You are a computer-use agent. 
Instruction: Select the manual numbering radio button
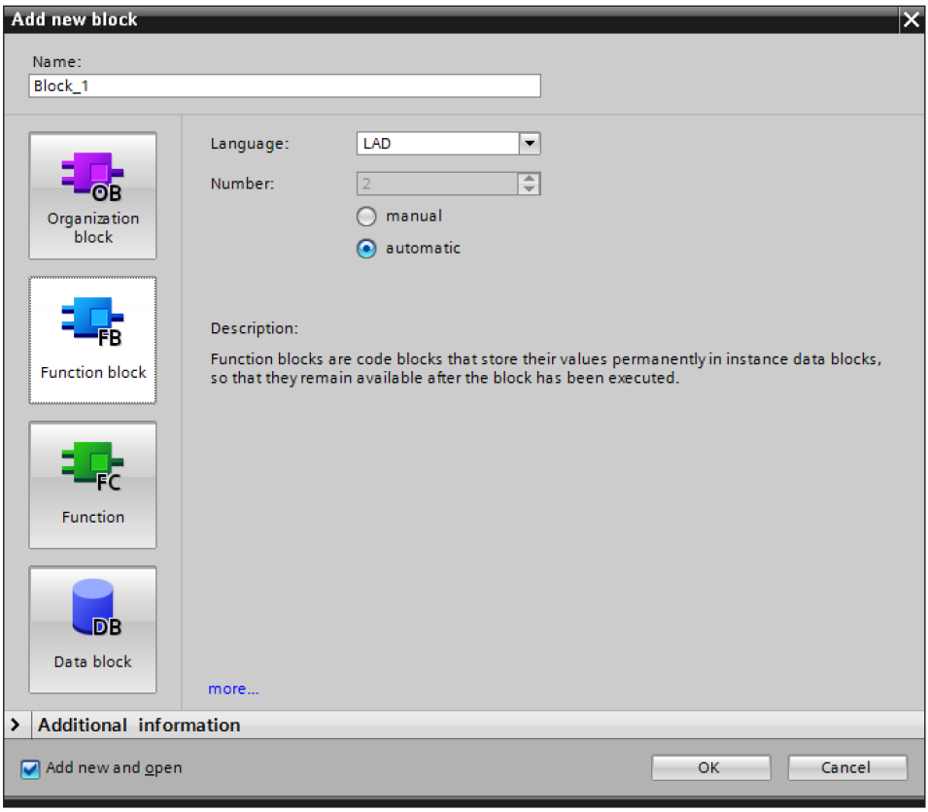tap(366, 217)
